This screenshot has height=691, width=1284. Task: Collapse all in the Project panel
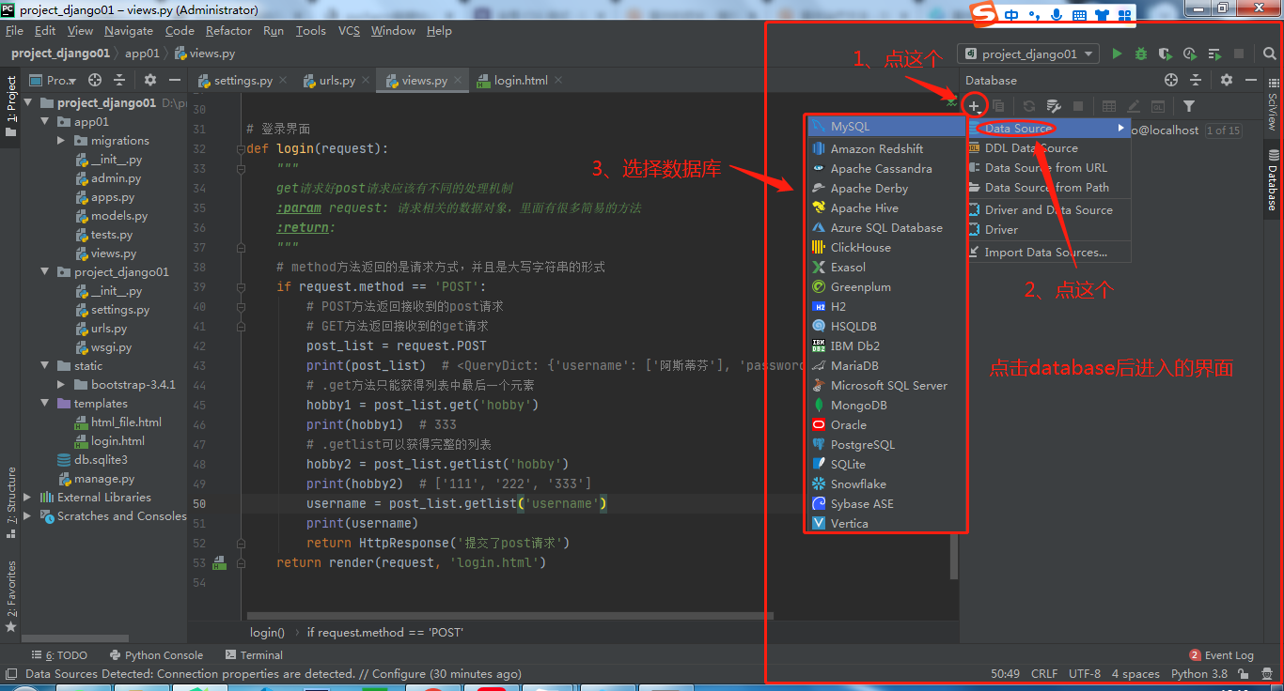pyautogui.click(x=119, y=81)
